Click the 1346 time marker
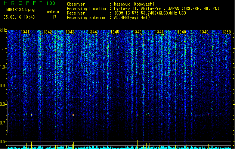Image resolution: width=235 pixels, height=149 pixels. (137, 32)
